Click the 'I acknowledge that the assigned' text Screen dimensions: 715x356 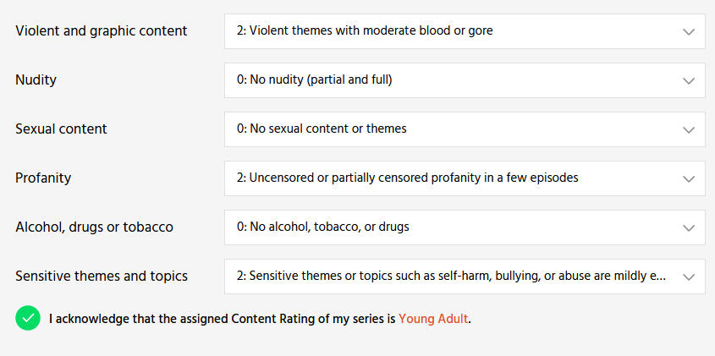click(x=135, y=320)
